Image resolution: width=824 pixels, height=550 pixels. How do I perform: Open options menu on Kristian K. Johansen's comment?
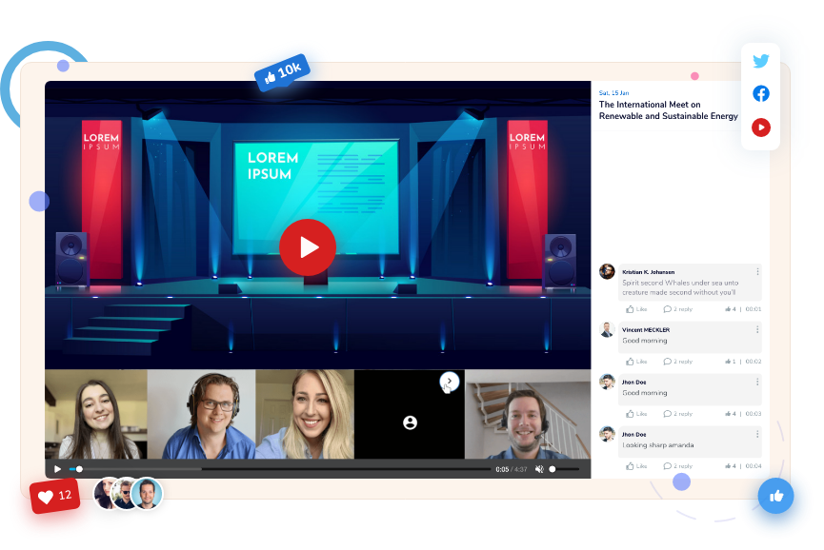click(758, 271)
